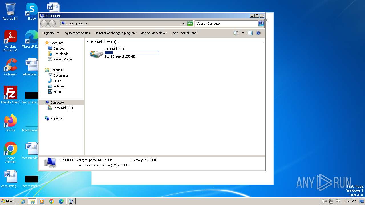Open Google Chrome from the taskbar

52,201
